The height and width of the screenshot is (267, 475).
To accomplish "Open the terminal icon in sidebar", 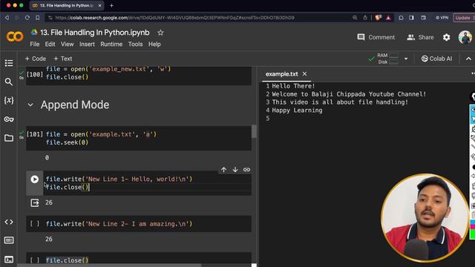I will point(9,260).
